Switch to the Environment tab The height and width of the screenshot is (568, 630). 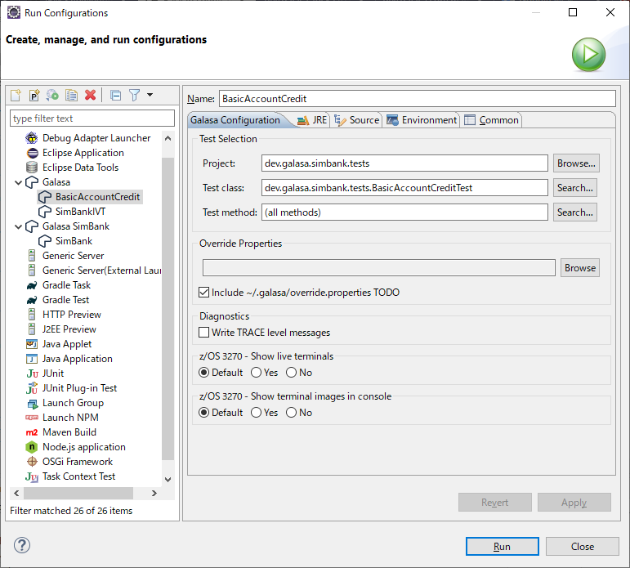[x=422, y=120]
